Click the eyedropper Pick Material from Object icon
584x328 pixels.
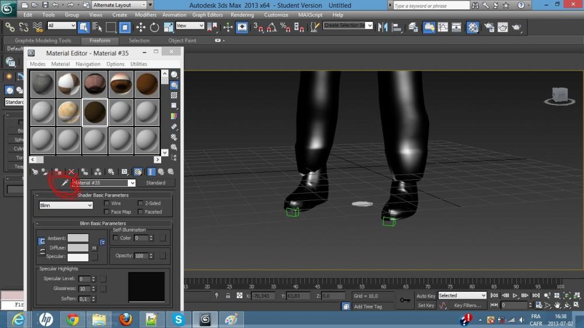coord(65,183)
